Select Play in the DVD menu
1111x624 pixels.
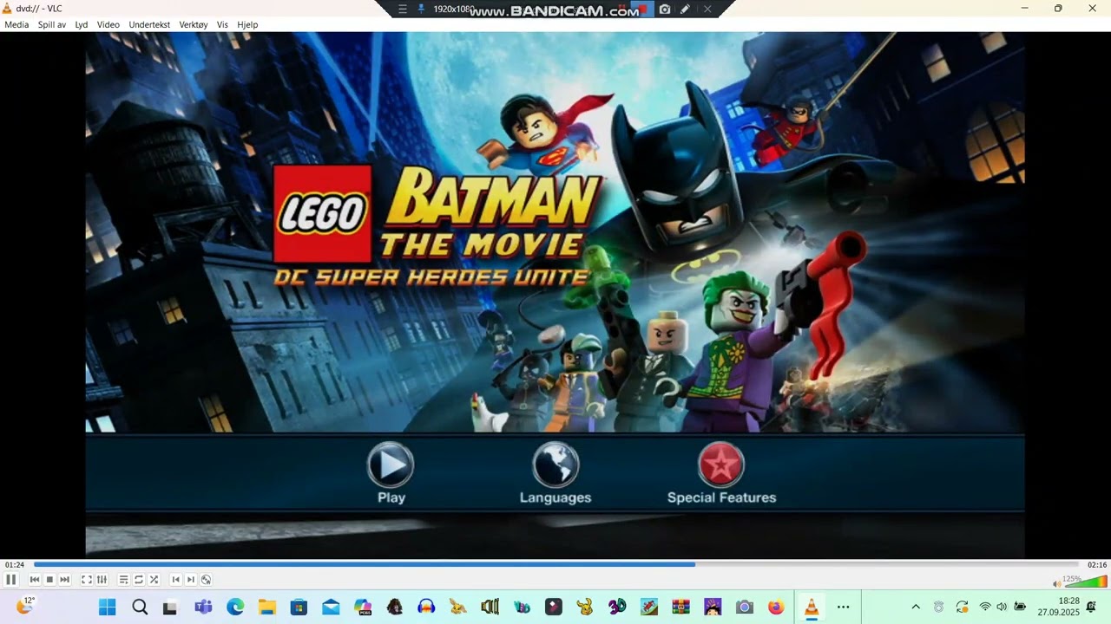coord(391,473)
